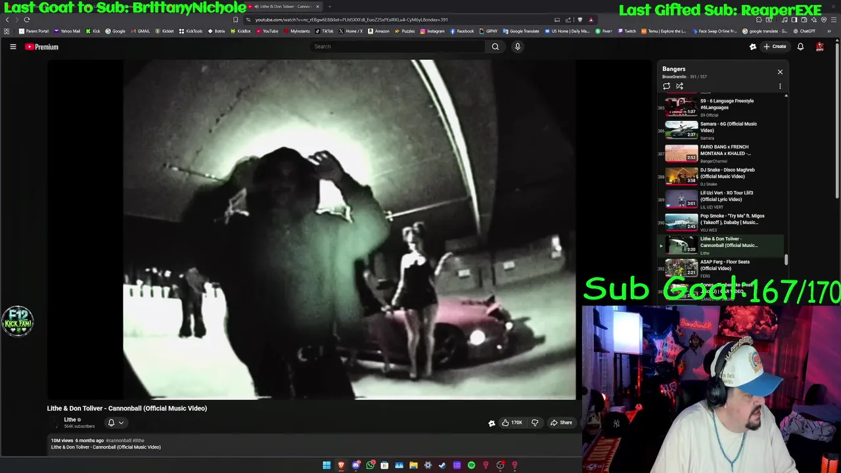Share the Cannonball video
The height and width of the screenshot is (473, 841).
tap(561, 422)
